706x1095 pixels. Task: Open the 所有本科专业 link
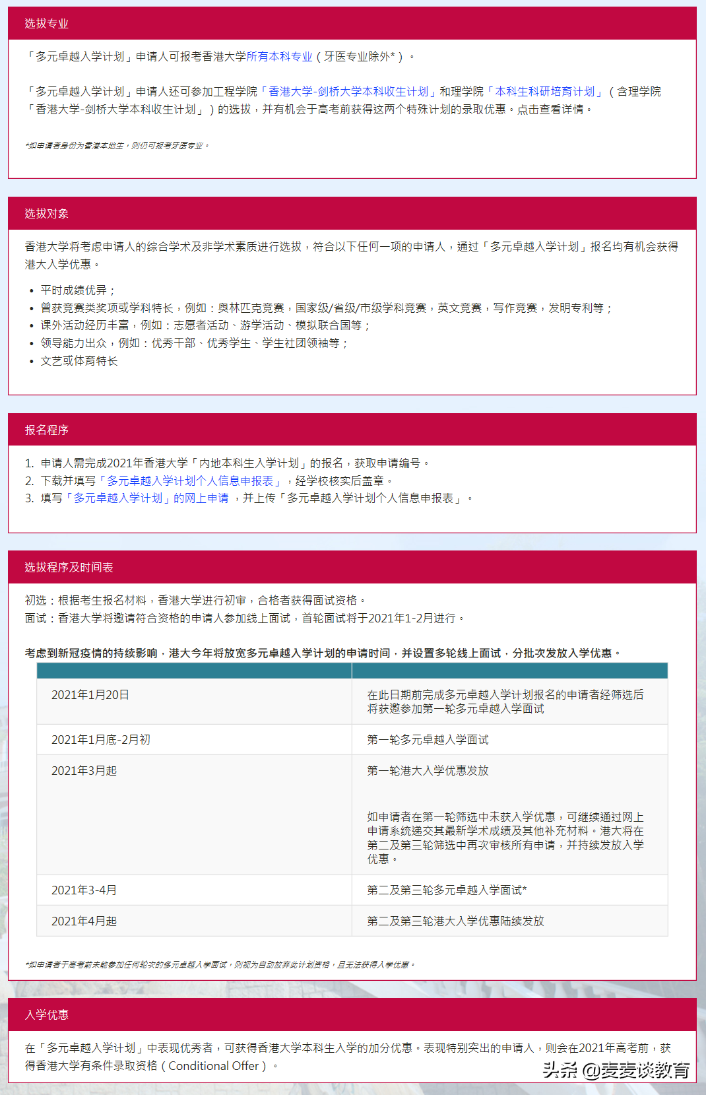[279, 57]
